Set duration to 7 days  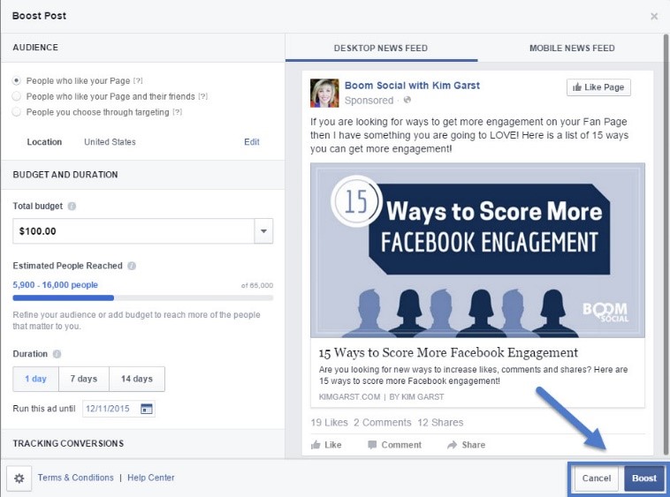(84, 379)
